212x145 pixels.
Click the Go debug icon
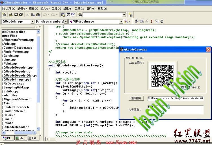(x=157, y=21)
